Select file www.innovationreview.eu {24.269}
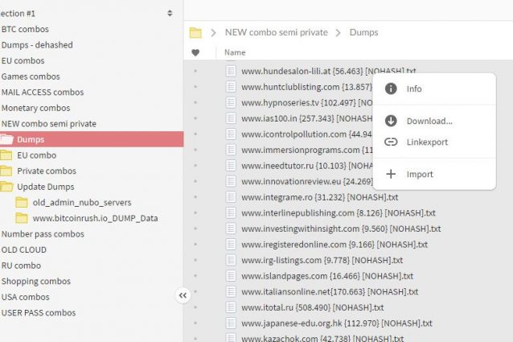Viewport: 513px width, 342px height. [307, 181]
